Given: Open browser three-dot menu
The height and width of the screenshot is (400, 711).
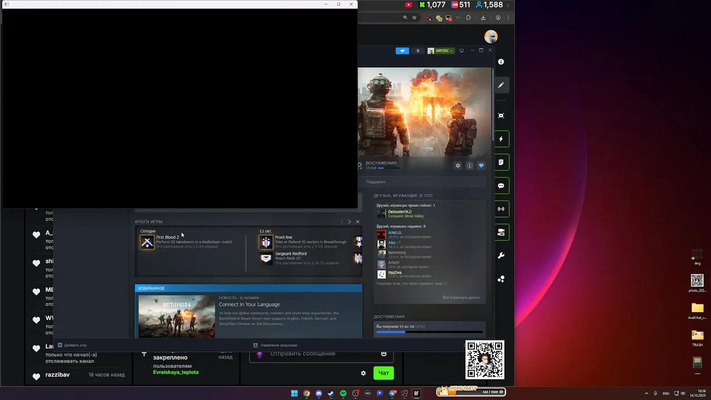Looking at the screenshot, I should coord(508,18).
